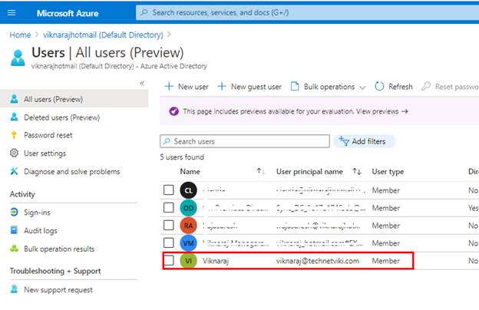Click the Audit logs icon

coord(15,230)
